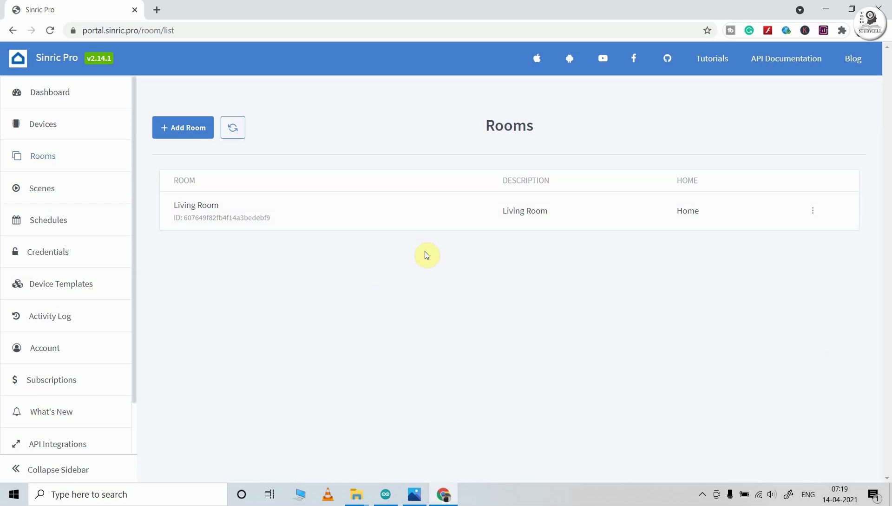
Task: Open the Grammarly extension icon
Action: point(749,30)
